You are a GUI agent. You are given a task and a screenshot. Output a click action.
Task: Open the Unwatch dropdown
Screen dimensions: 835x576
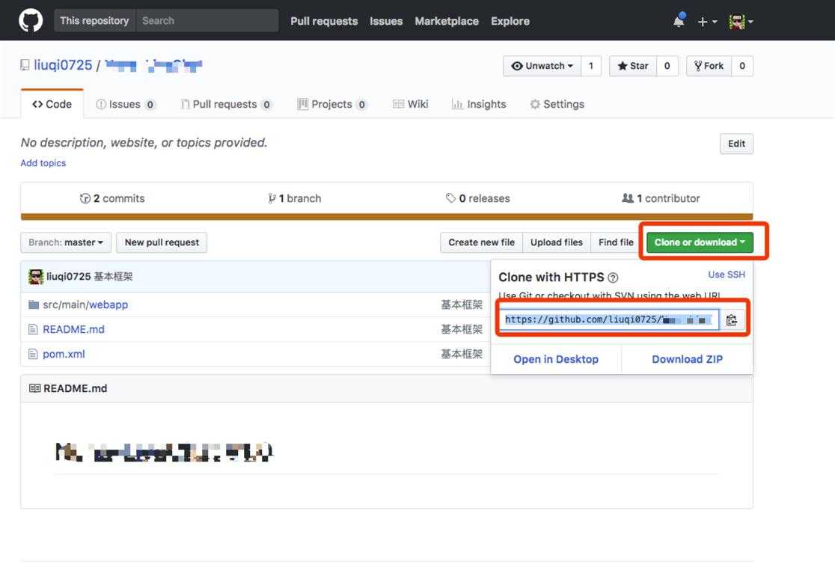coord(542,66)
